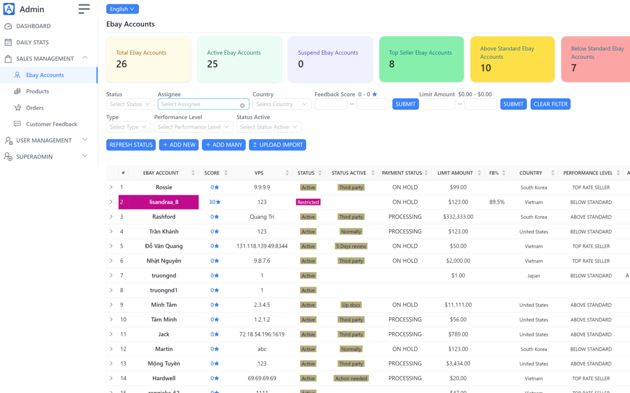Image resolution: width=630 pixels, height=393 pixels.
Task: Click the Sales Management bag icon
Action: [8, 58]
